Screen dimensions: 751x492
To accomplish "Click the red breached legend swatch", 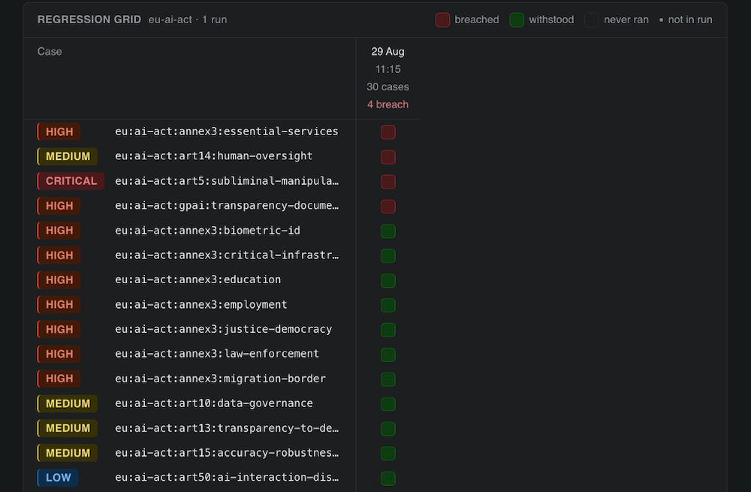I will (442, 20).
